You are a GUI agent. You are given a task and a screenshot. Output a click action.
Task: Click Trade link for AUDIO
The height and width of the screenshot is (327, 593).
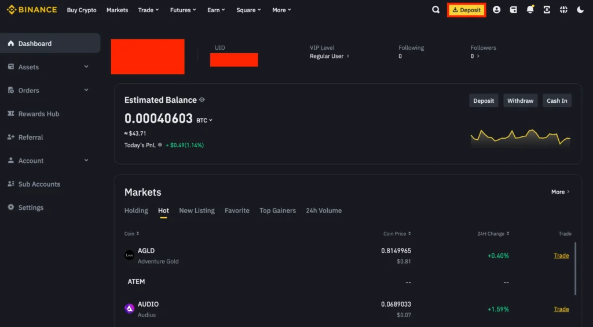tap(561, 309)
